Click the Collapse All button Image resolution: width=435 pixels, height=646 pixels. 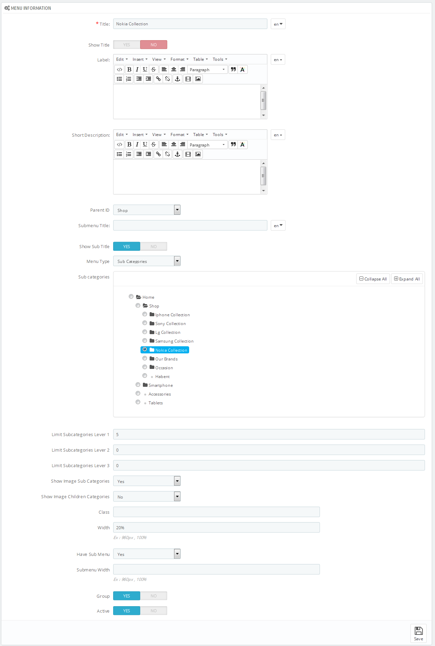point(373,279)
